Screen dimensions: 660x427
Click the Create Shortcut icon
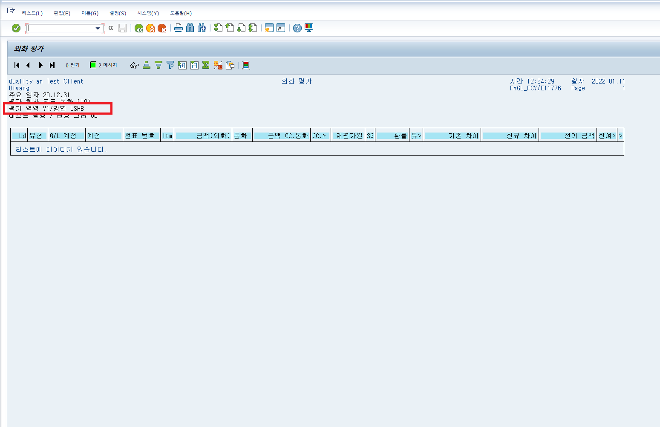pyautogui.click(x=281, y=28)
